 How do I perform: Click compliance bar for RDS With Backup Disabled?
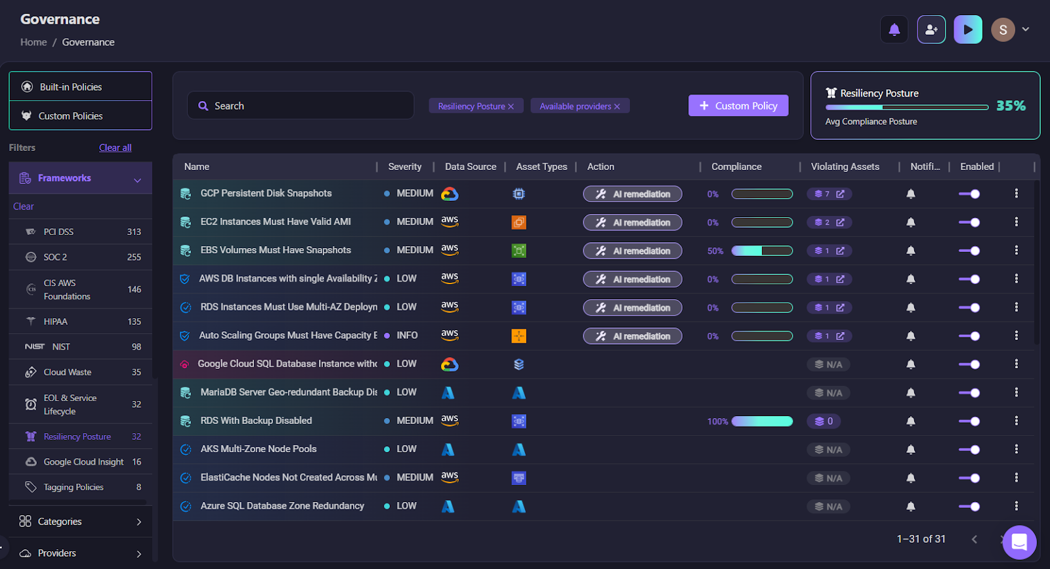762,421
